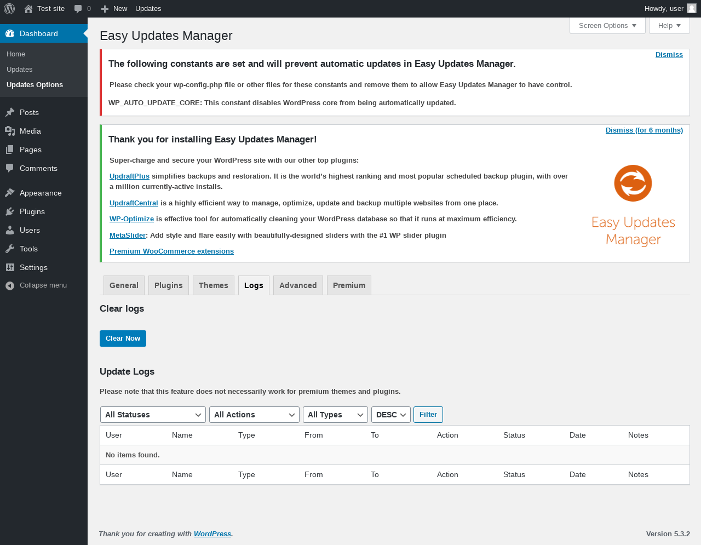Open the comments bubble icon in admin bar
Screen dimensions: 701x545
[78, 9]
